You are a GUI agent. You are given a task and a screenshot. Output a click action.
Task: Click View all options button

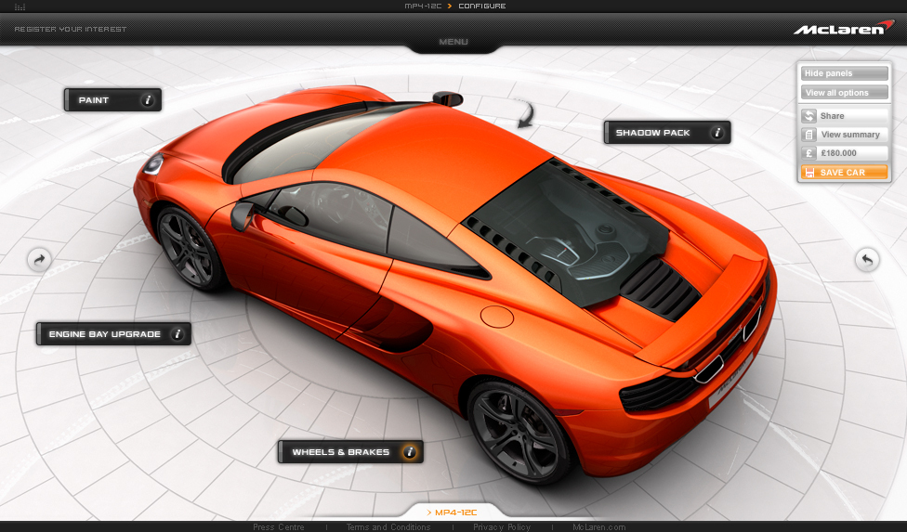pos(845,93)
